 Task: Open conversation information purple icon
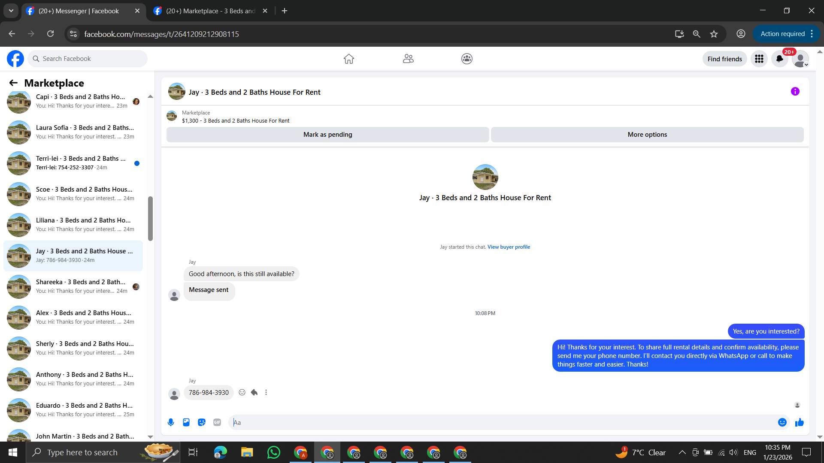[795, 91]
